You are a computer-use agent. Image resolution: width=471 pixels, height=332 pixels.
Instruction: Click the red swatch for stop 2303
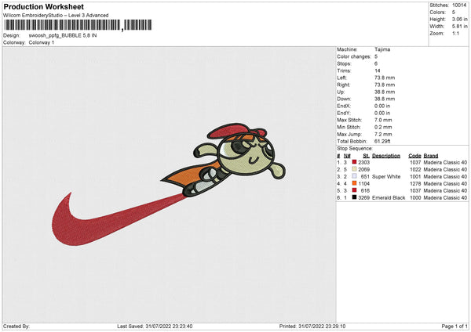coord(354,162)
